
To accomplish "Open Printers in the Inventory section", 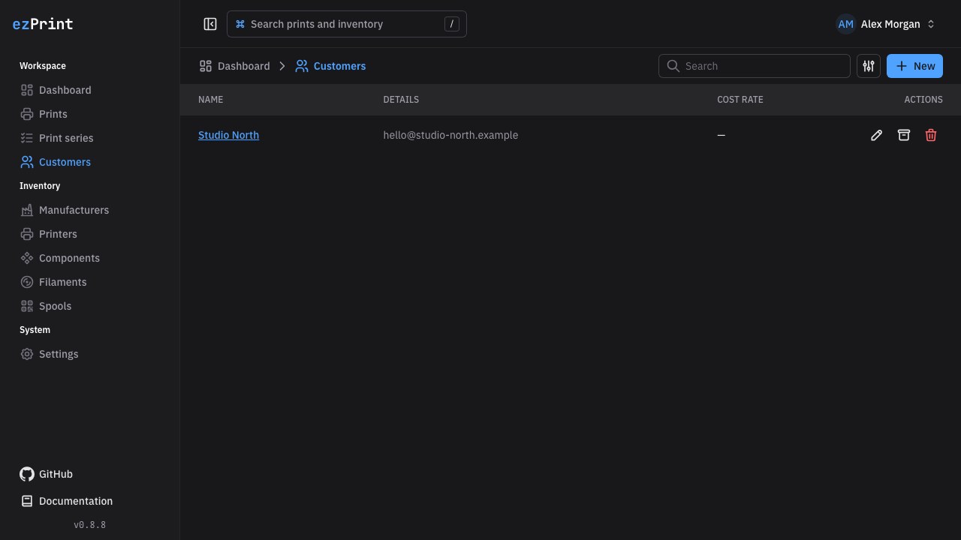I will click(x=90, y=234).
